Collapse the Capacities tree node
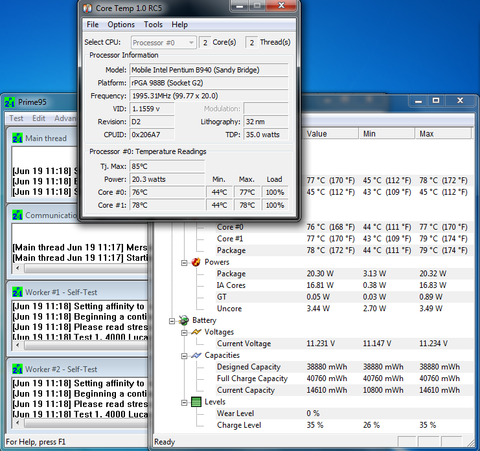Screen dimensions: 480x451 tap(184, 356)
